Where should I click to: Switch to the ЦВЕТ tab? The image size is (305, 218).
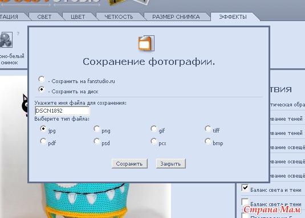click(78, 17)
